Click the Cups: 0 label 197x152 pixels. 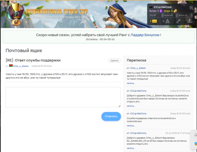coord(168,11)
